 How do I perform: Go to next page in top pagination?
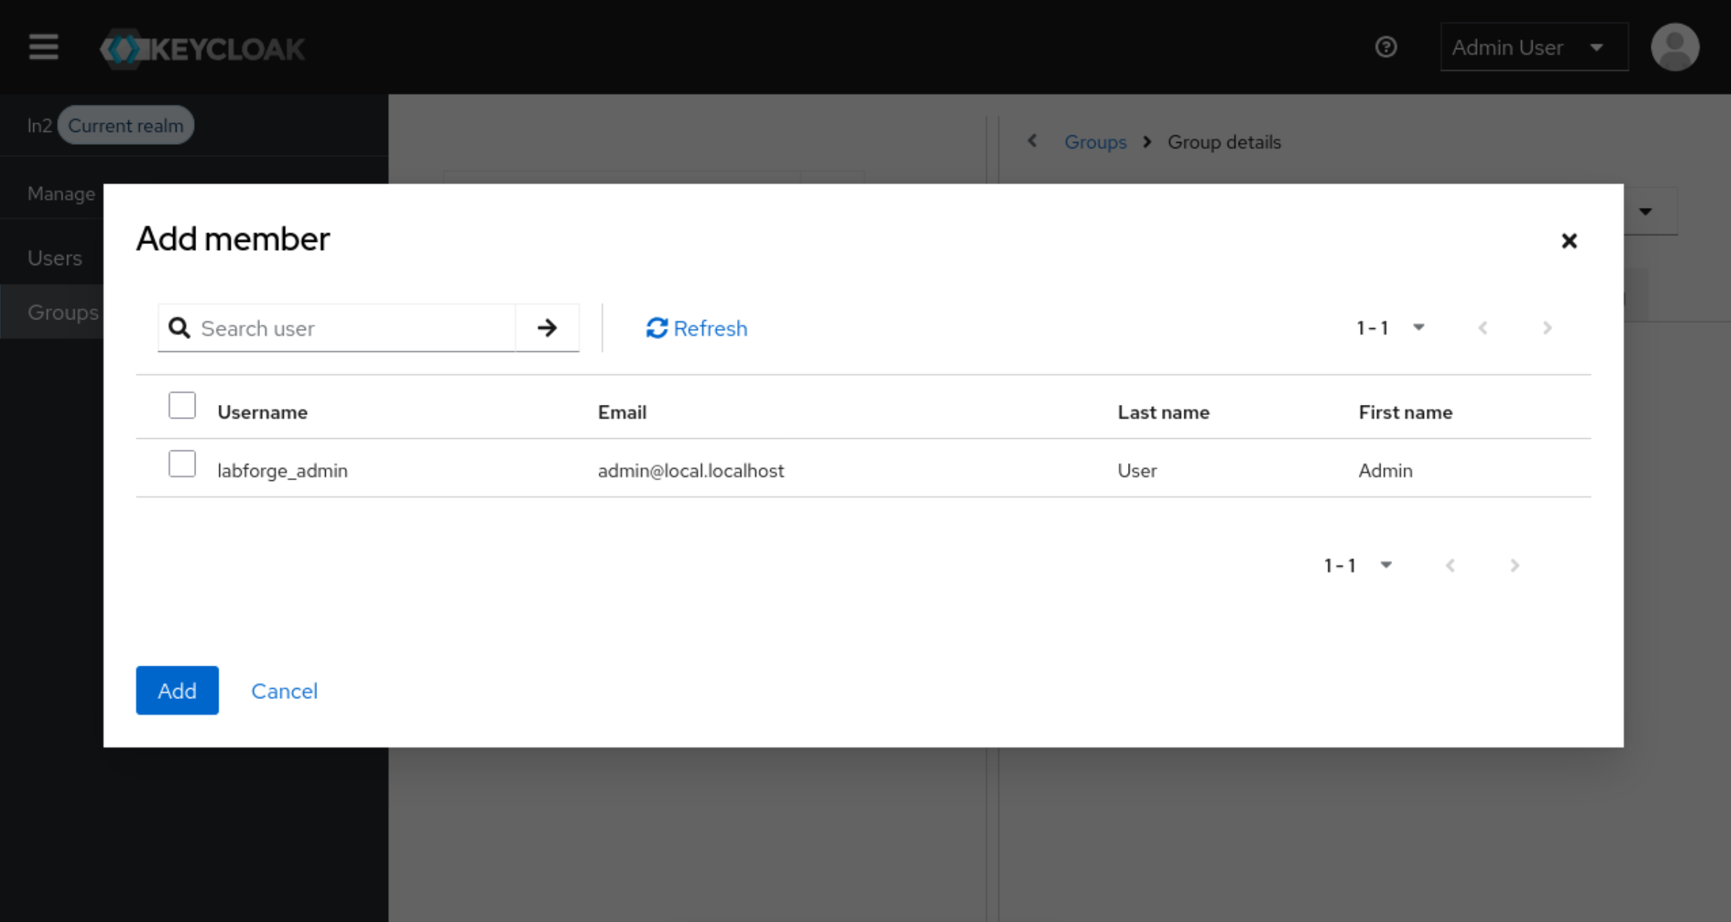click(1547, 328)
